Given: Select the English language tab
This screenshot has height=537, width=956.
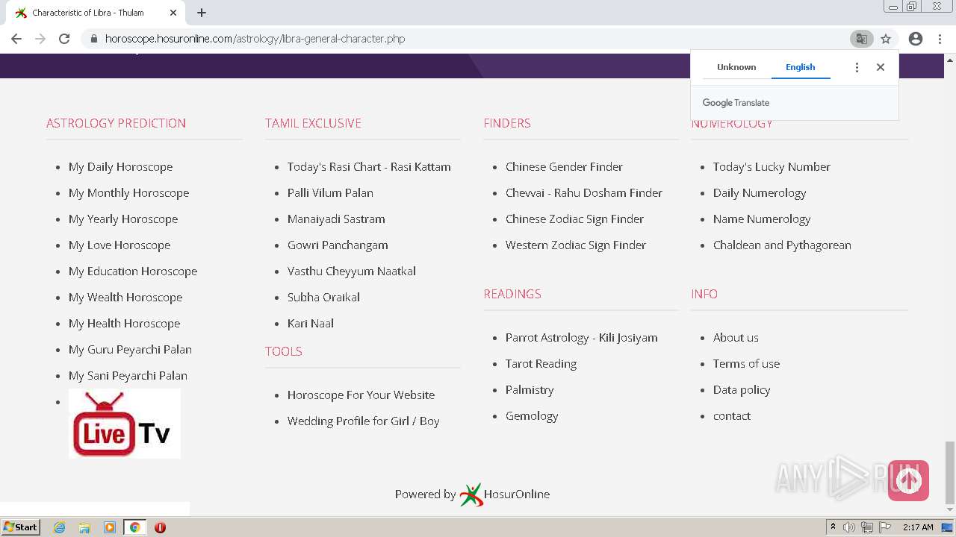Looking at the screenshot, I should (x=800, y=67).
